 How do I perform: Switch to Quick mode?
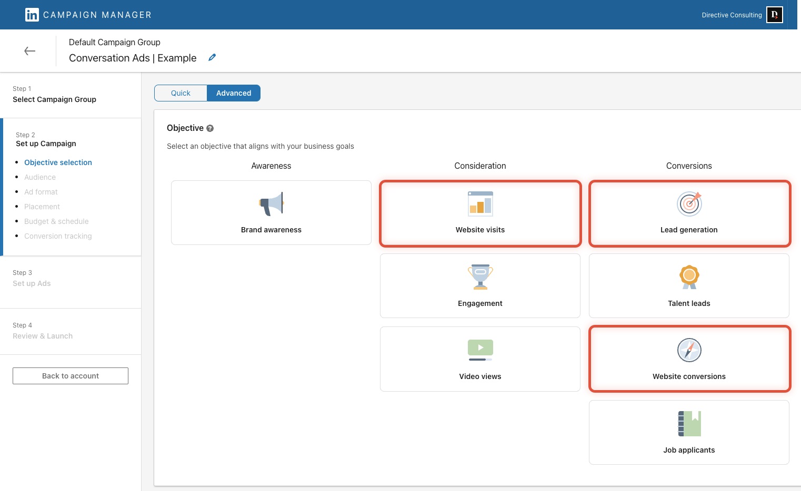(x=181, y=93)
